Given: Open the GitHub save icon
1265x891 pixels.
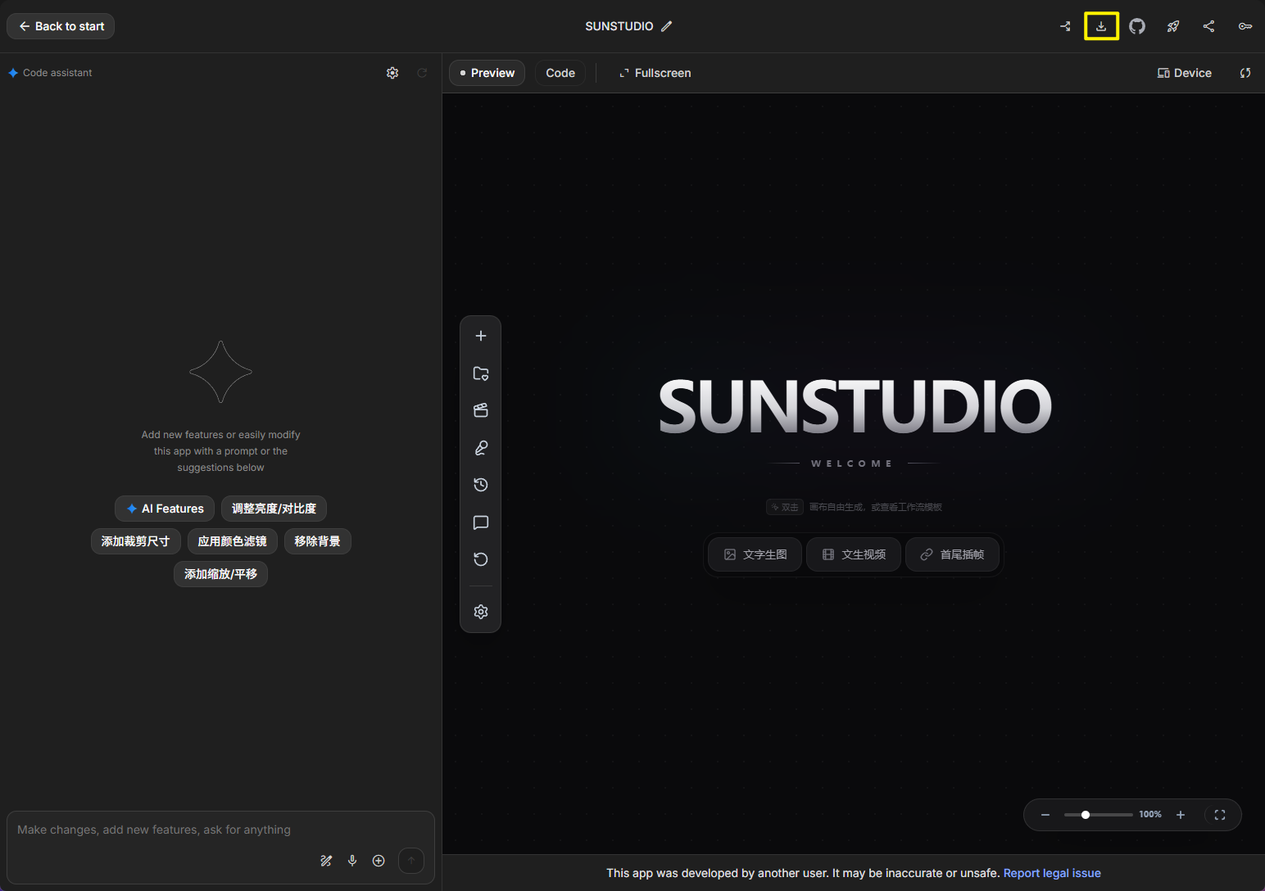Looking at the screenshot, I should (1137, 26).
